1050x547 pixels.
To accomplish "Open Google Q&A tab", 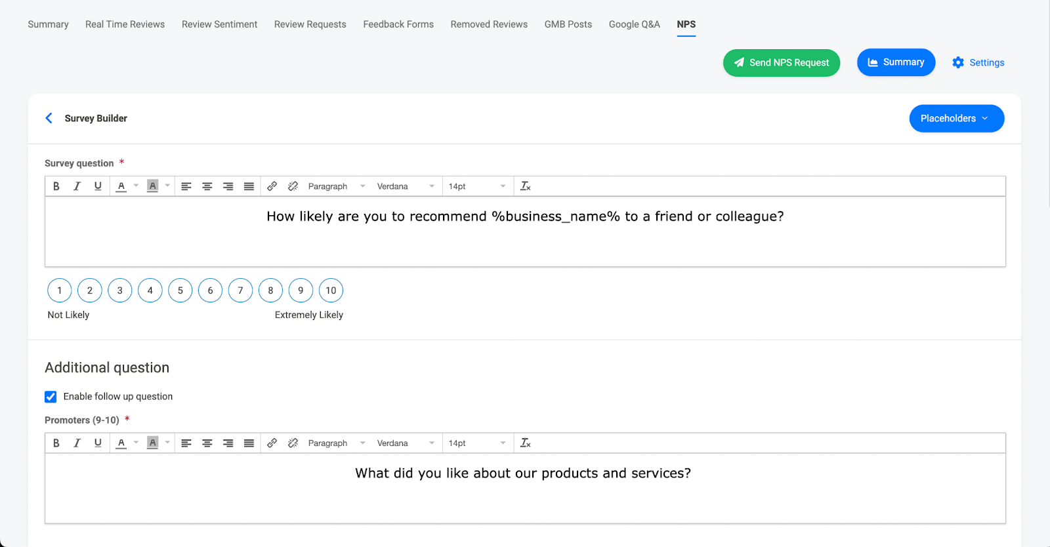I will (x=634, y=24).
